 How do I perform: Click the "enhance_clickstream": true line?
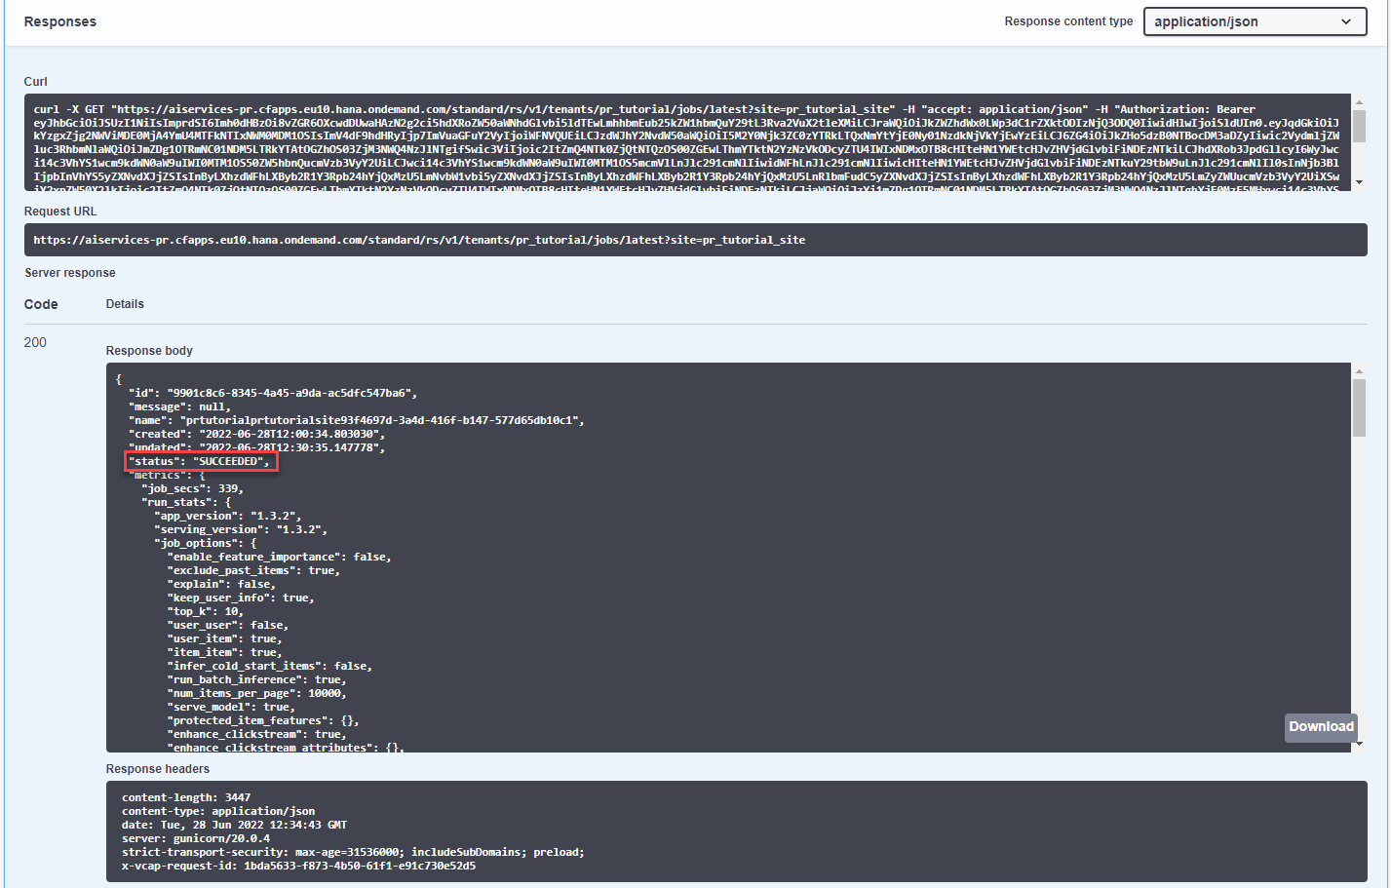point(256,734)
